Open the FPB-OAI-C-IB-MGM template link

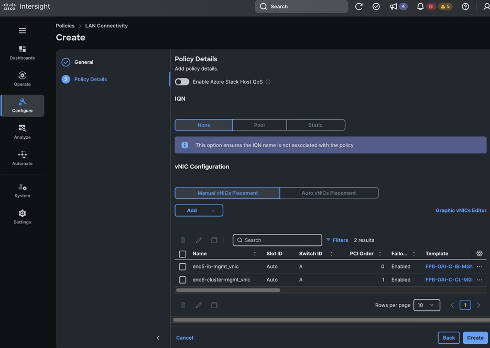click(x=449, y=266)
